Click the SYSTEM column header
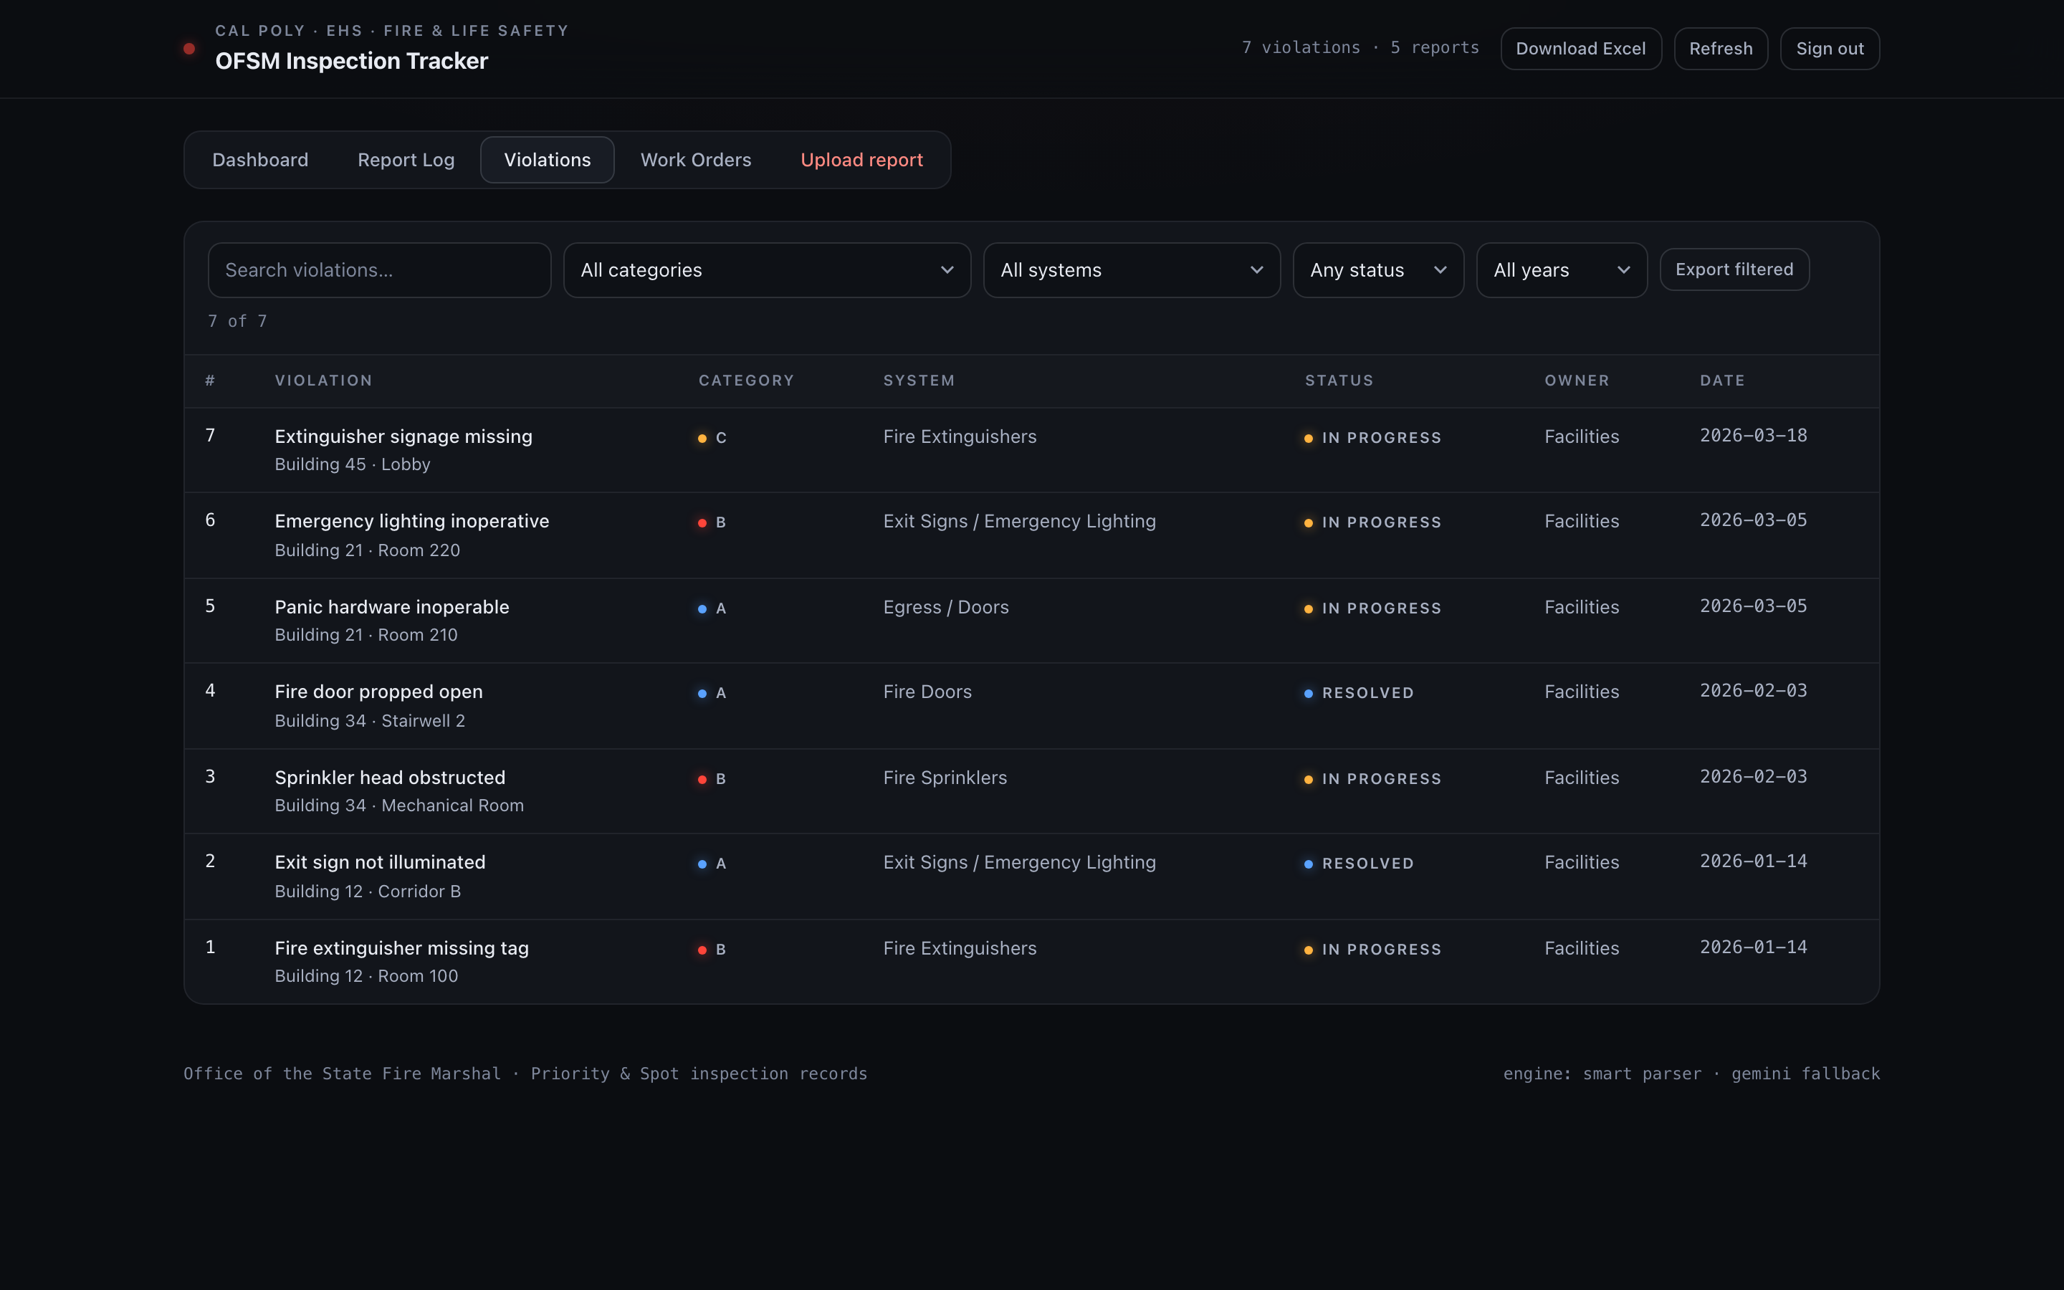 (919, 381)
